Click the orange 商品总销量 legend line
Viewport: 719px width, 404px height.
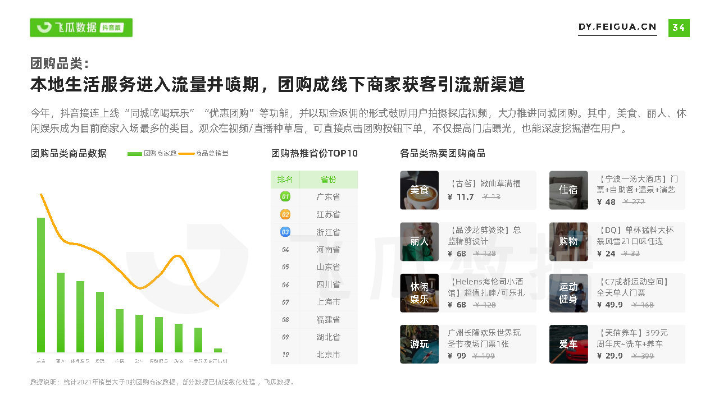(x=186, y=153)
